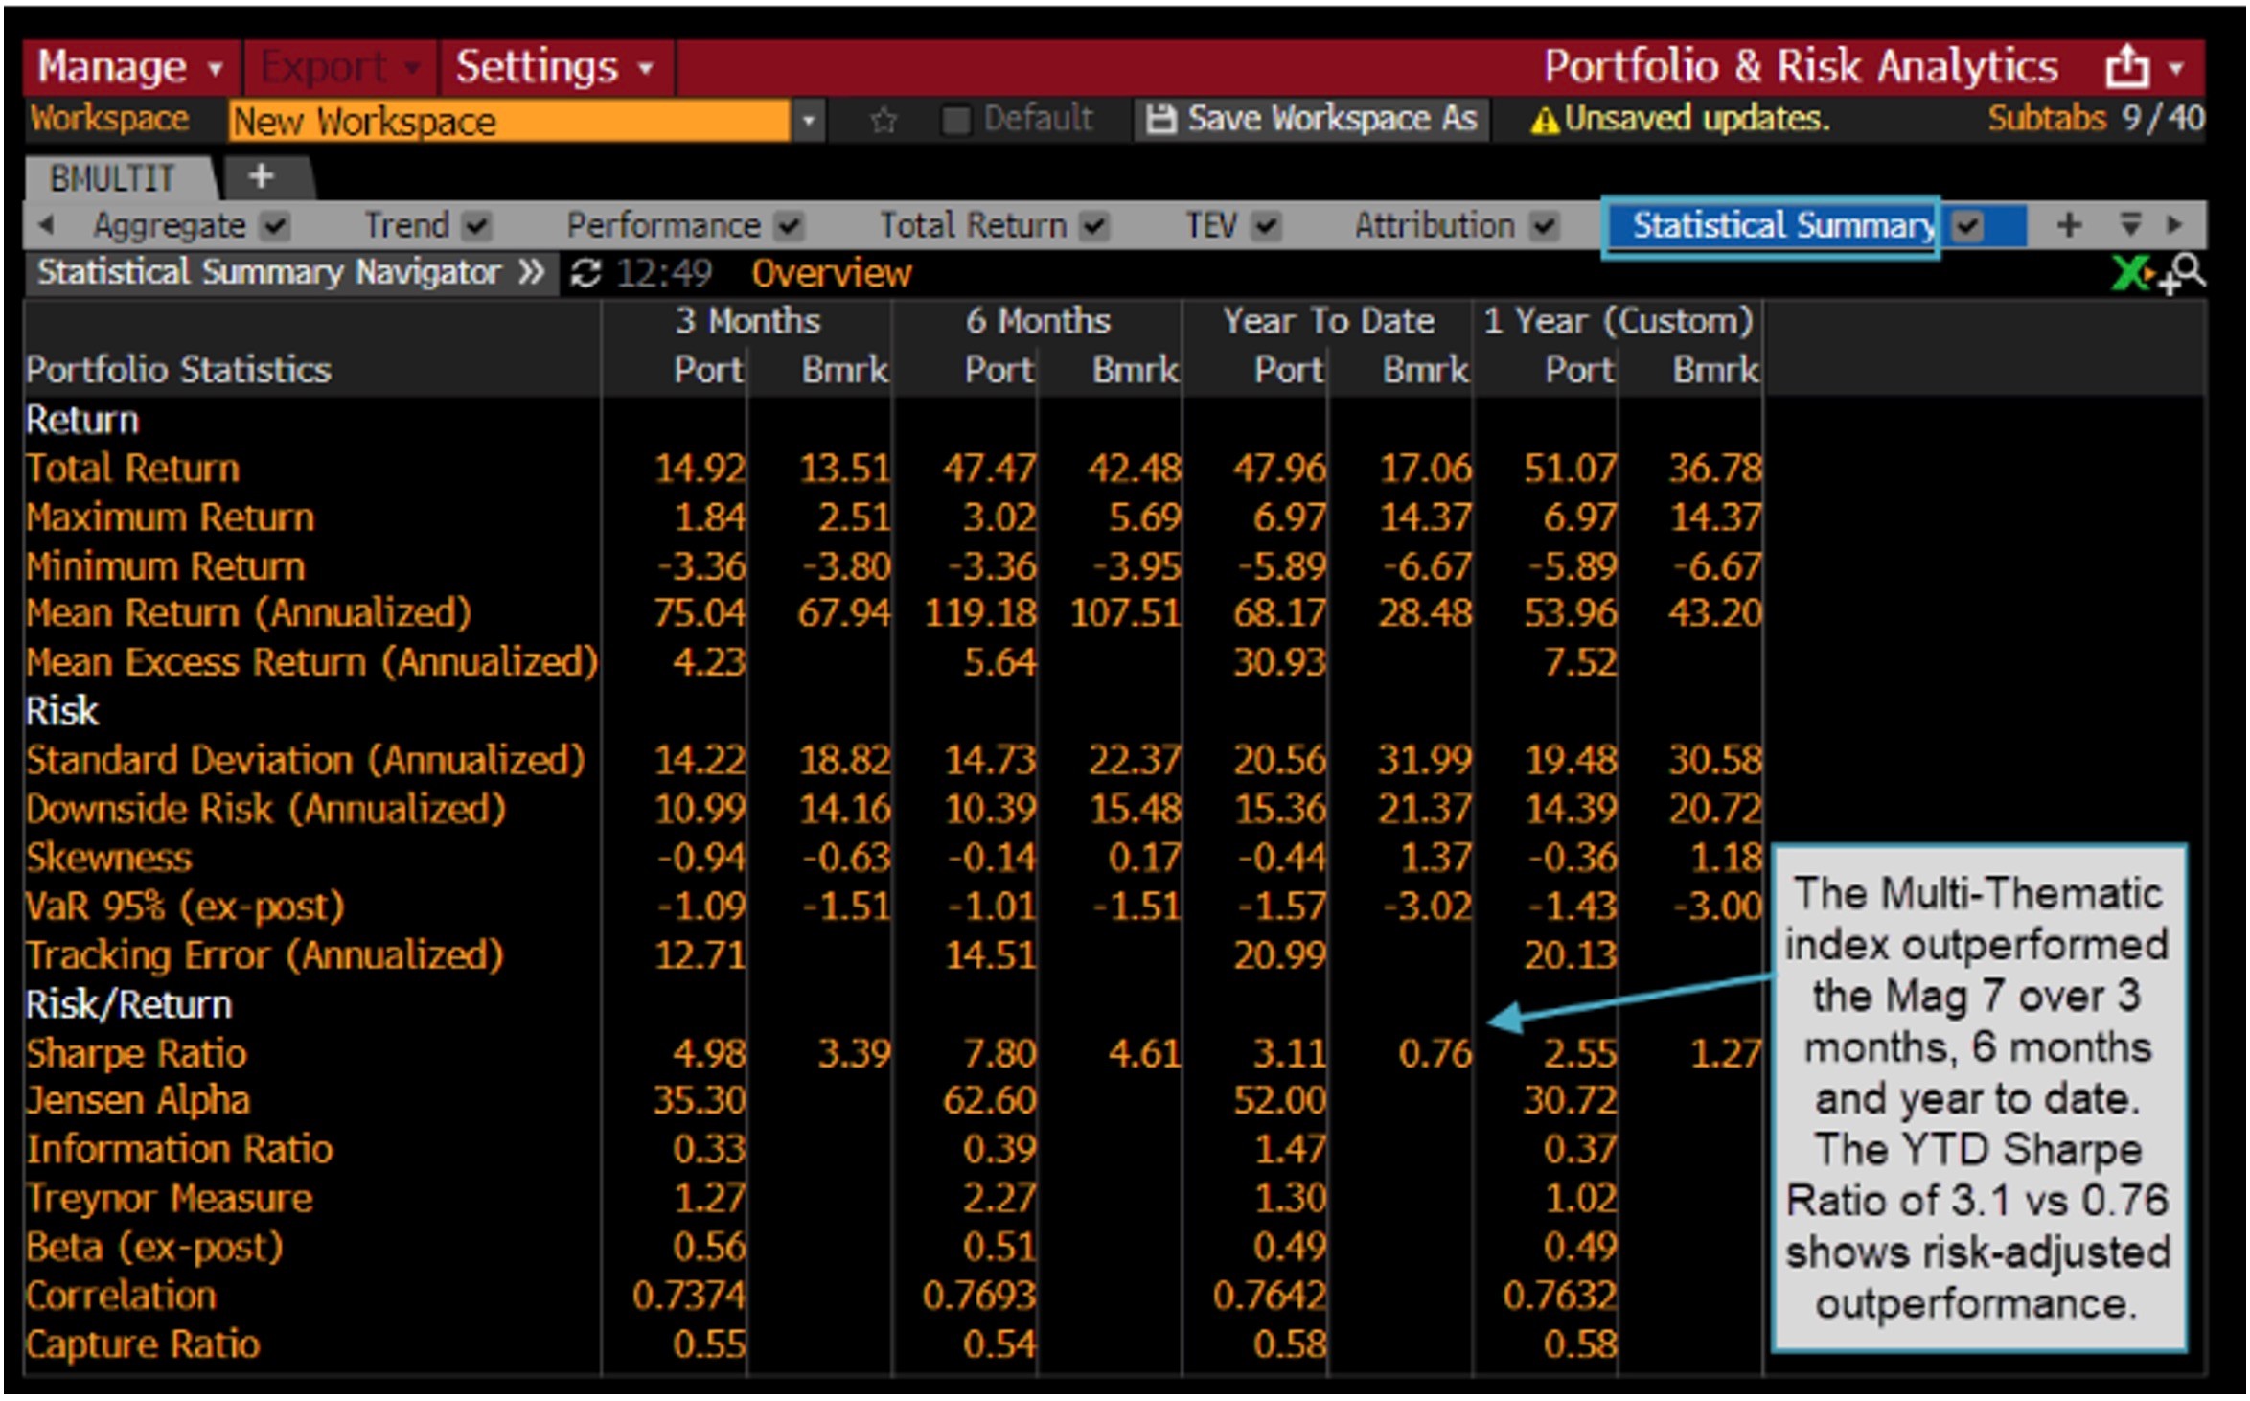Switch to the Attribution subtab
The image size is (2250, 1401).
click(1434, 226)
